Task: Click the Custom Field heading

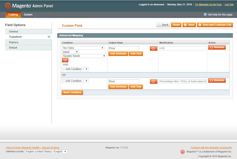Action: [x=72, y=26]
